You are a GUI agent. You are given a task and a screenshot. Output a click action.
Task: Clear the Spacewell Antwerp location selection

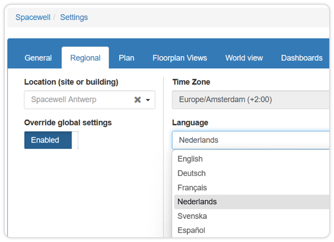click(138, 100)
